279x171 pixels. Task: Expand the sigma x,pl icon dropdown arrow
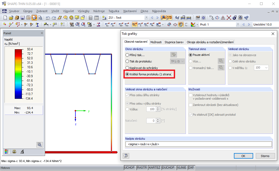(163, 25)
